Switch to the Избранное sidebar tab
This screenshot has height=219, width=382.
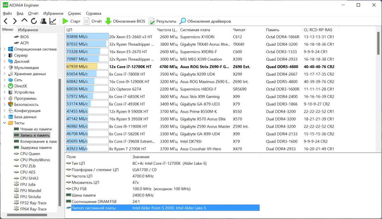pyautogui.click(x=28, y=30)
